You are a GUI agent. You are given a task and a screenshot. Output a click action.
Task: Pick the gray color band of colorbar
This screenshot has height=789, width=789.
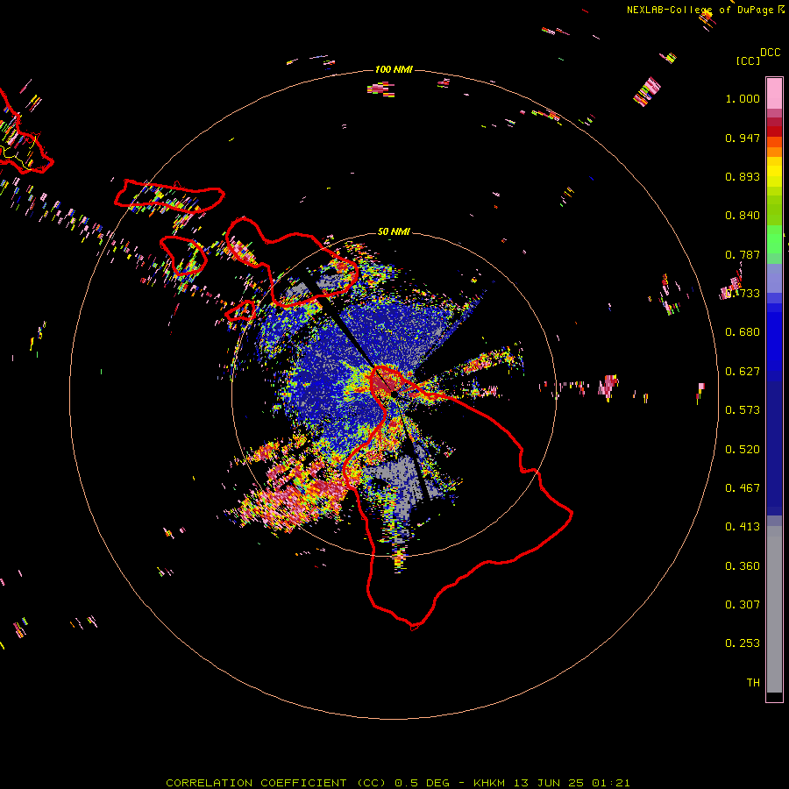click(774, 609)
